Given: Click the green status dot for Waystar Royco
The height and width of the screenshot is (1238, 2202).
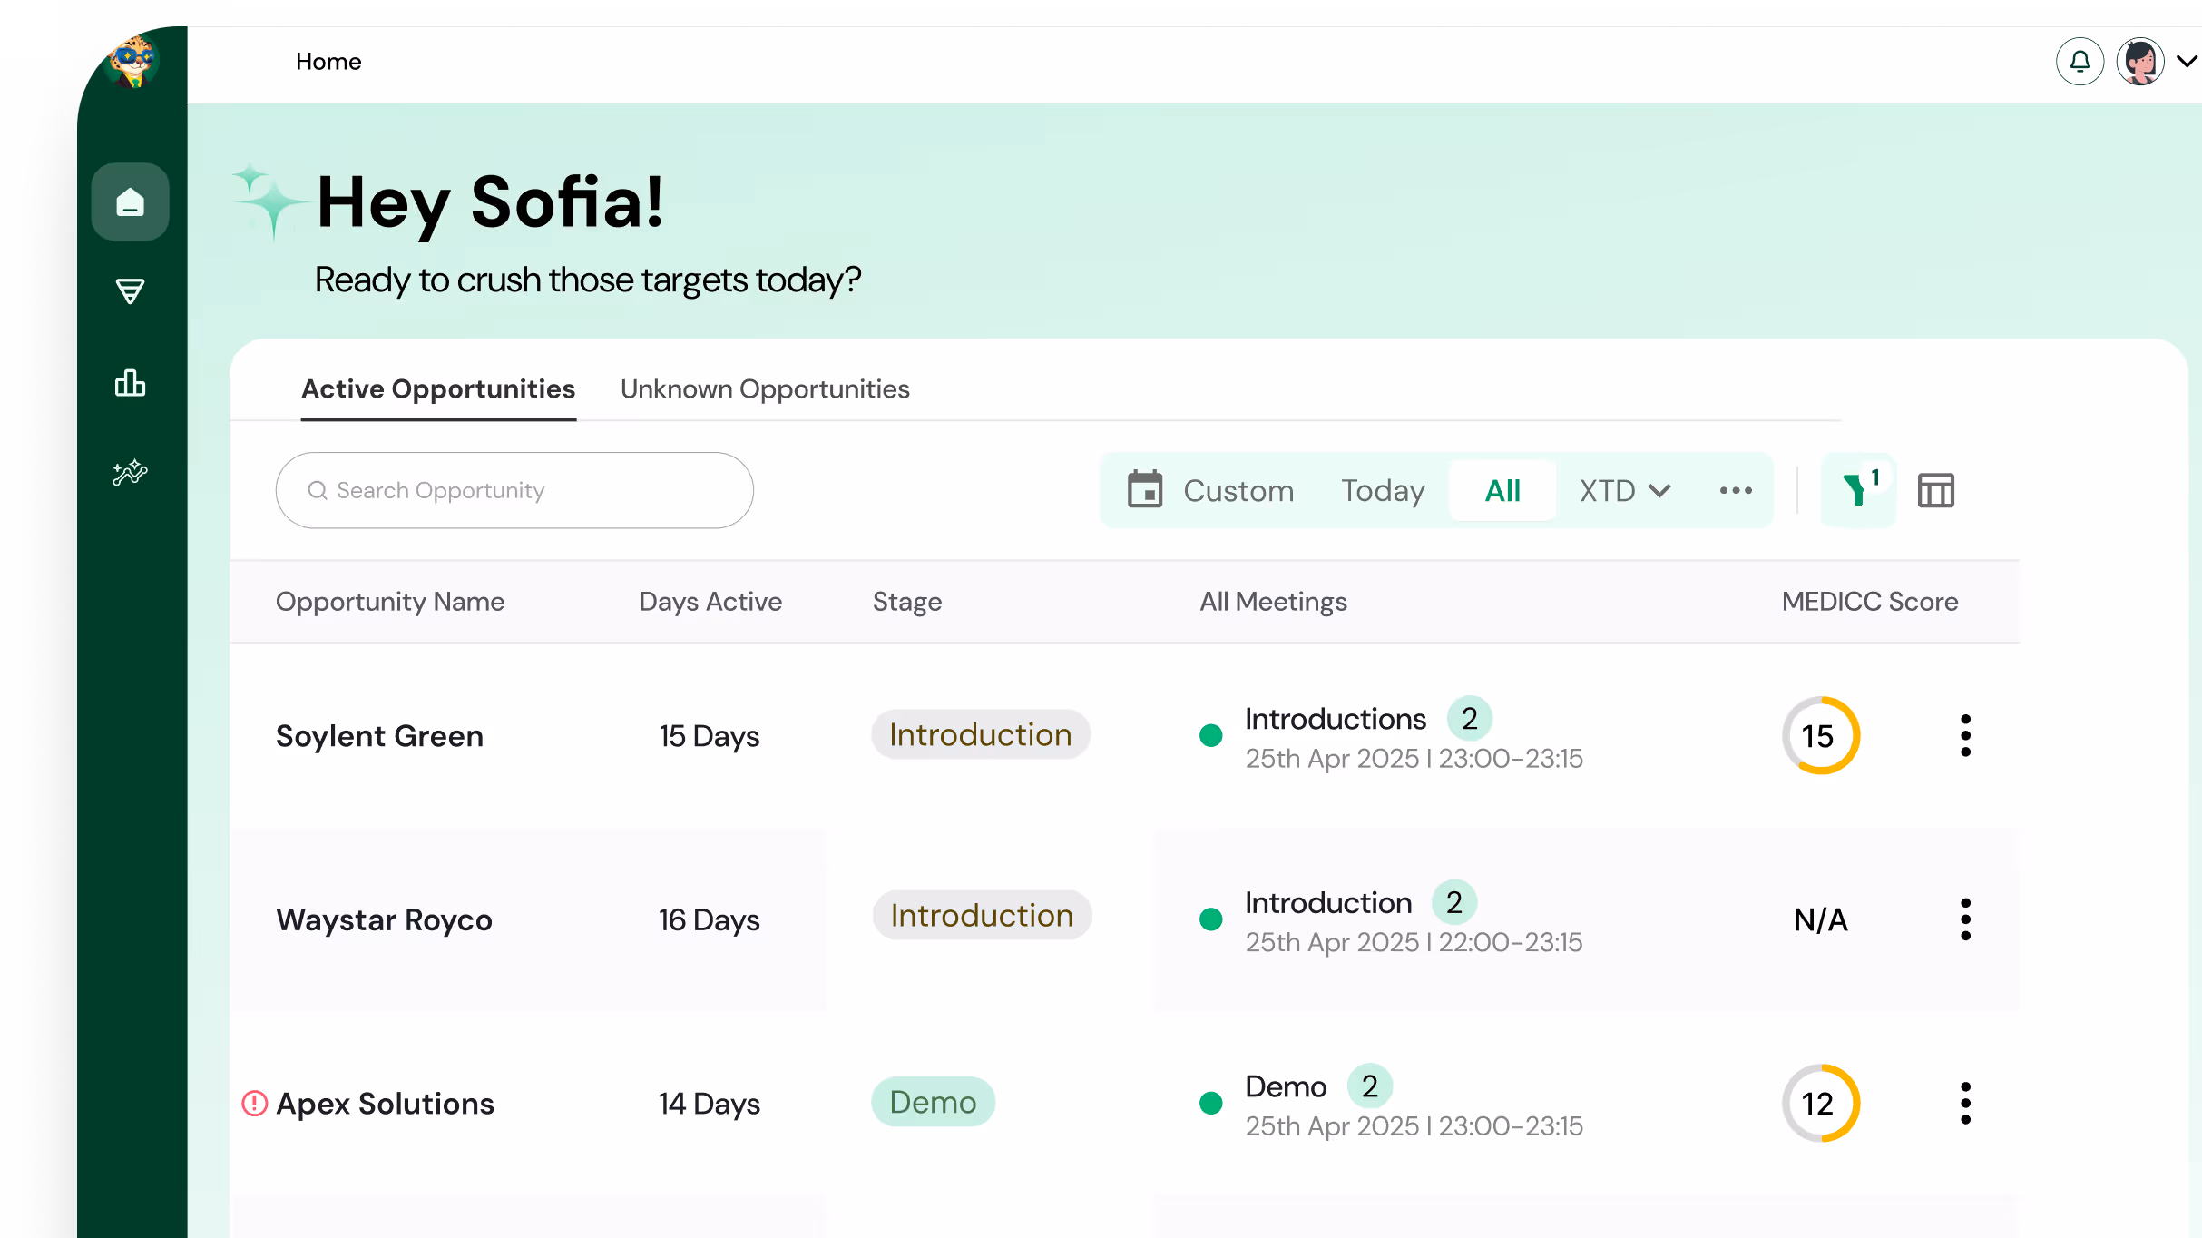Looking at the screenshot, I should click(1210, 919).
